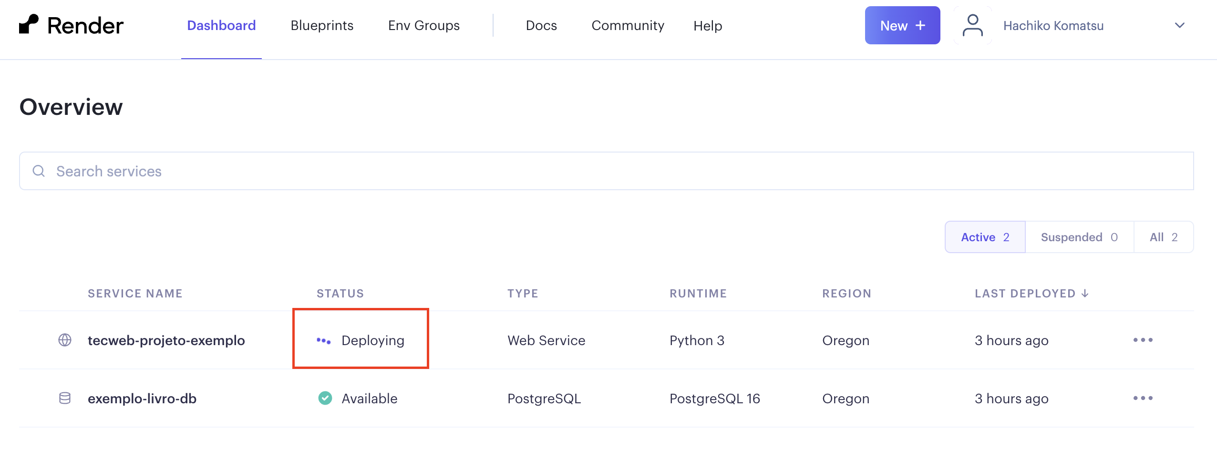Sort by Last Deployed column
Viewport: 1217px width, 470px height.
(1031, 293)
